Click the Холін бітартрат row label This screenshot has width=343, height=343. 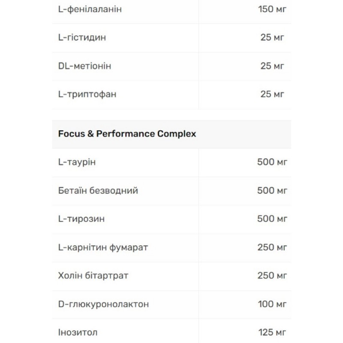point(93,276)
